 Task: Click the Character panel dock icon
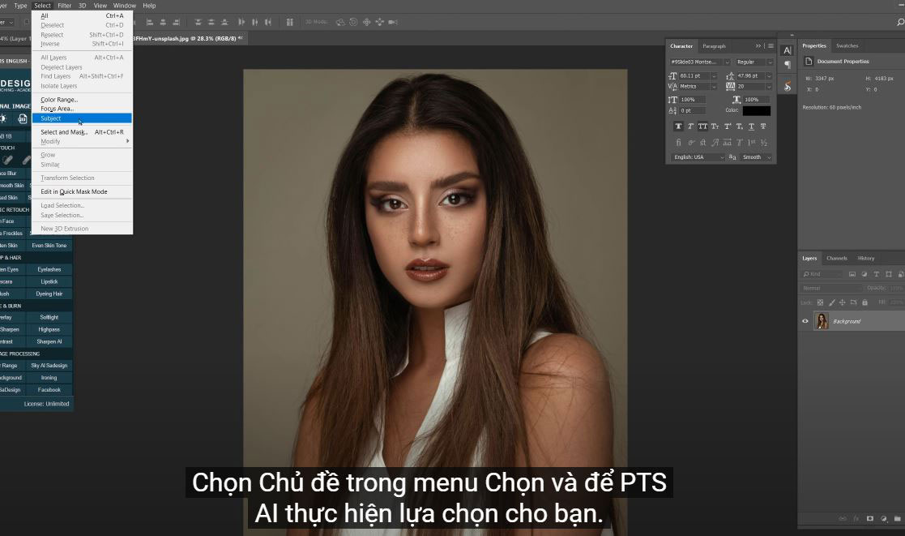pyautogui.click(x=787, y=51)
